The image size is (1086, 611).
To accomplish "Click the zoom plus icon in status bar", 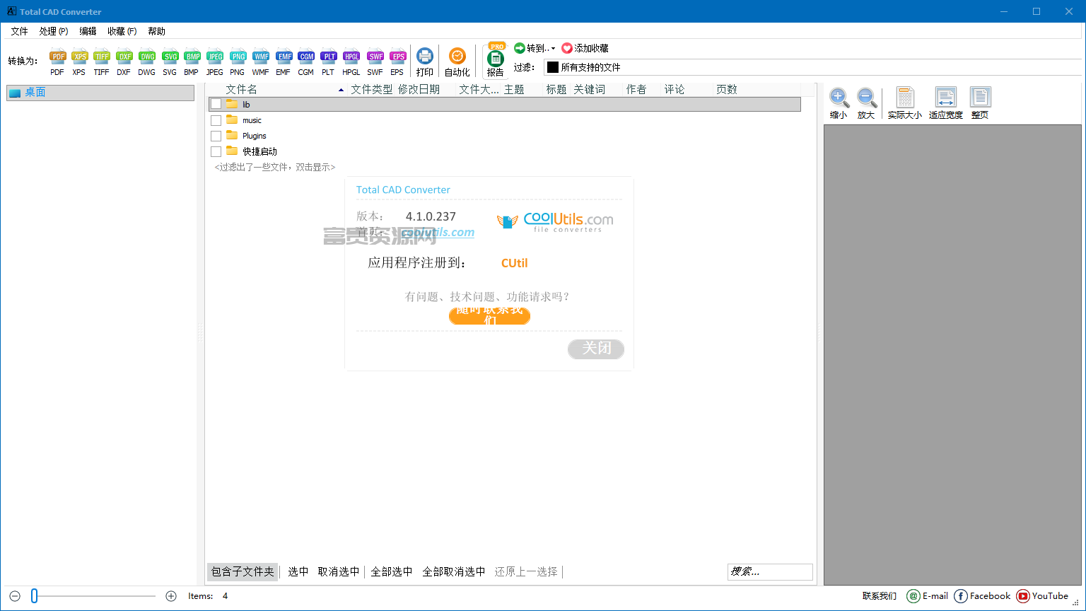I will coord(171,596).
